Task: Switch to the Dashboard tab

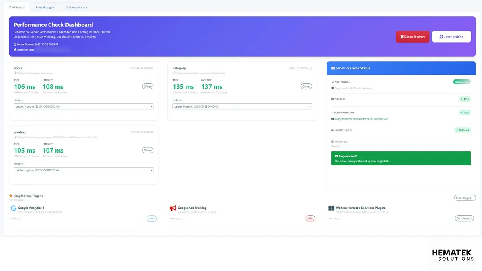Action: click(17, 7)
